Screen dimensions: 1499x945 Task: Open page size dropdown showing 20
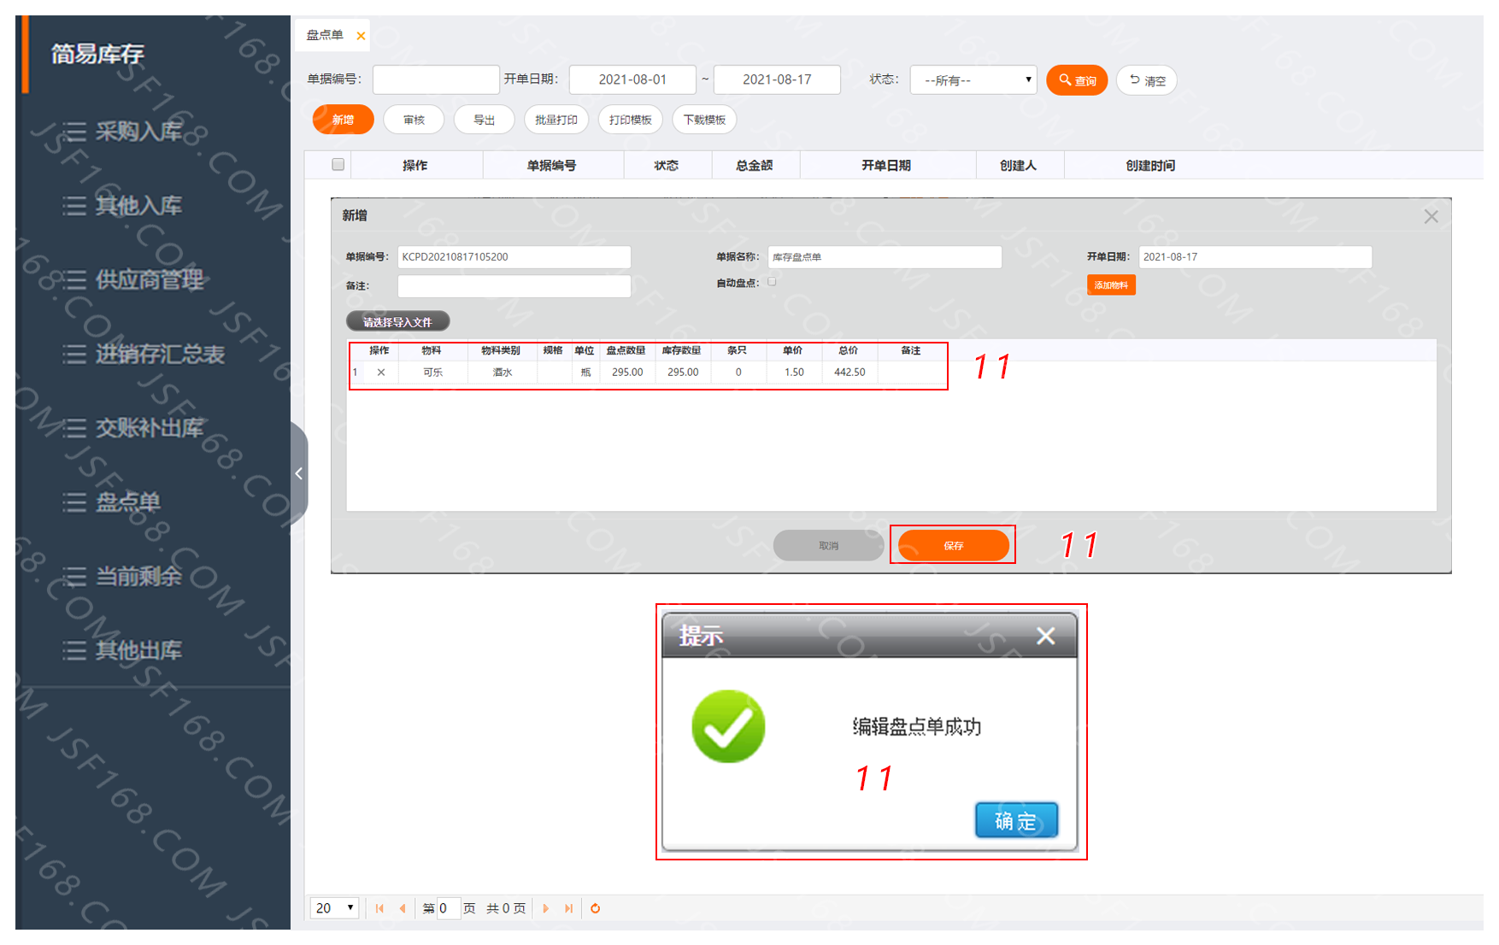[x=335, y=908]
